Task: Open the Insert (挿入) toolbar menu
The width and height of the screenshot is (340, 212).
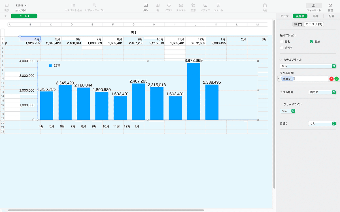Action: (146, 5)
